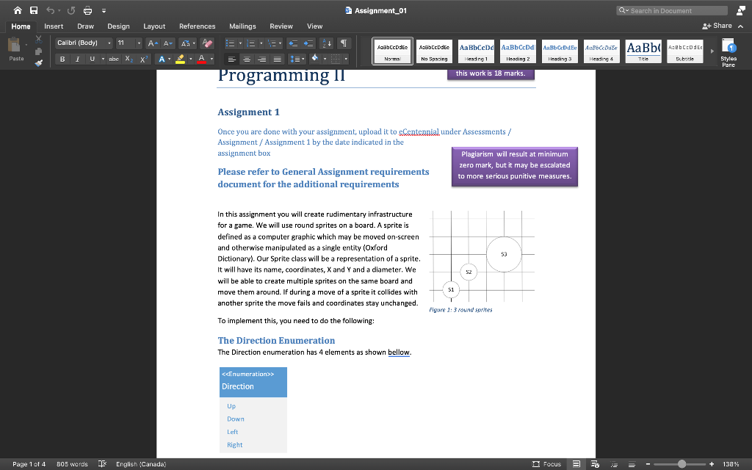
Task: Increase font size with grow font icon
Action: 153,43
